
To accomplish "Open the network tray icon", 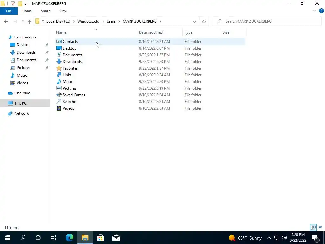I will click(x=276, y=238).
